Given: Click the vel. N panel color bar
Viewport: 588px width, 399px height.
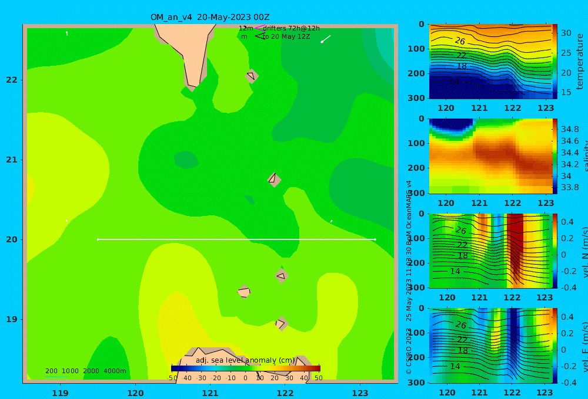Looking at the screenshot, I should (x=554, y=251).
